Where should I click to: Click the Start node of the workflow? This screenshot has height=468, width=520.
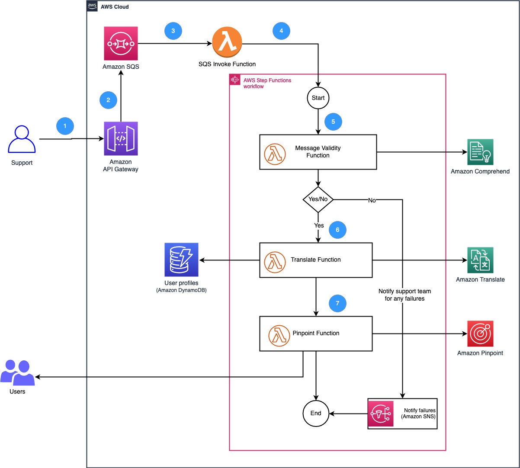318,98
